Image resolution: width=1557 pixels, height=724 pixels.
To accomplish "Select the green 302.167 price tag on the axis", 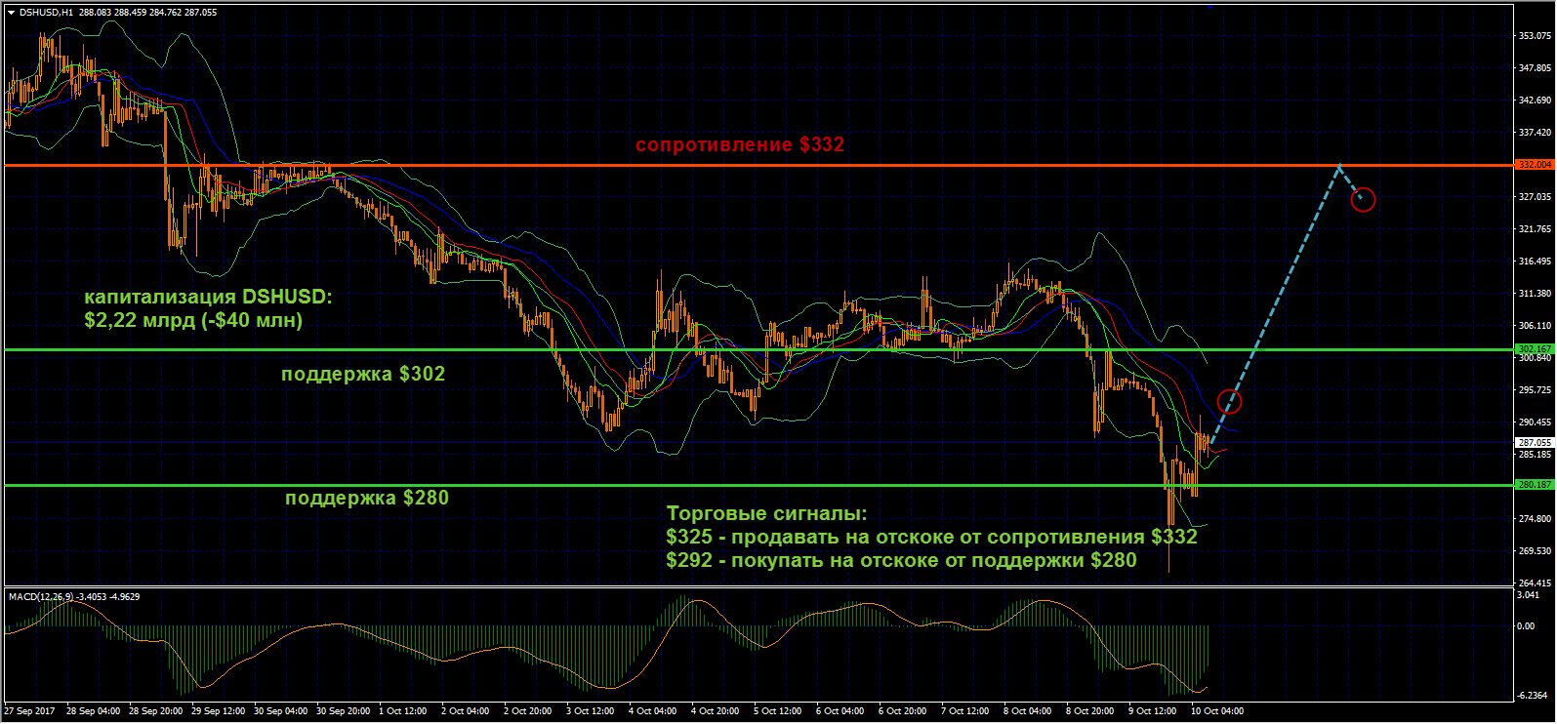I will click(1535, 349).
